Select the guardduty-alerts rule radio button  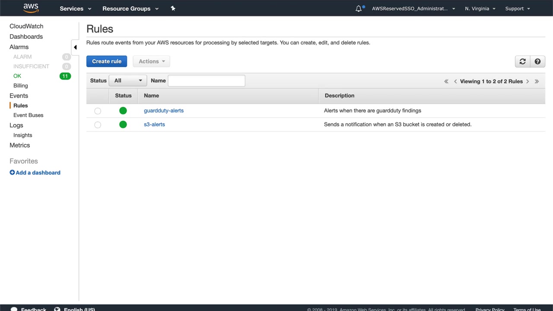tap(98, 111)
